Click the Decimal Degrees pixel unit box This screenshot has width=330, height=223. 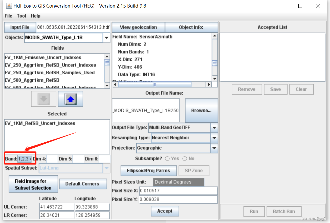tap(179, 182)
